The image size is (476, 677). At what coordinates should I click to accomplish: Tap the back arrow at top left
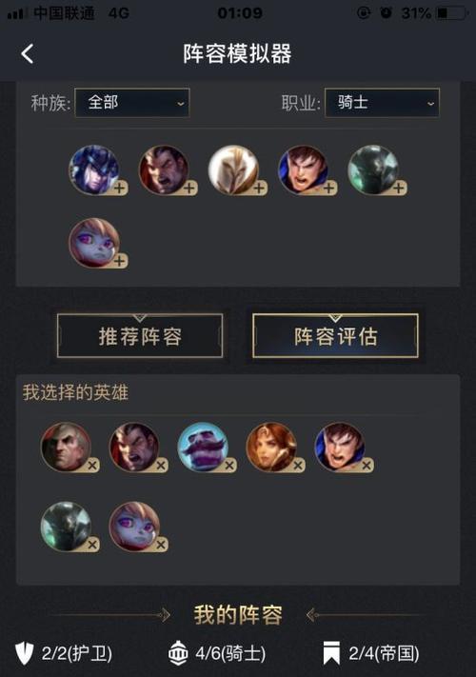pos(28,54)
